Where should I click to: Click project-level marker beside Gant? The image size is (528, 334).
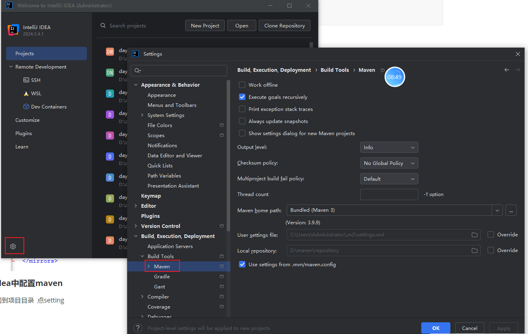[x=222, y=286]
